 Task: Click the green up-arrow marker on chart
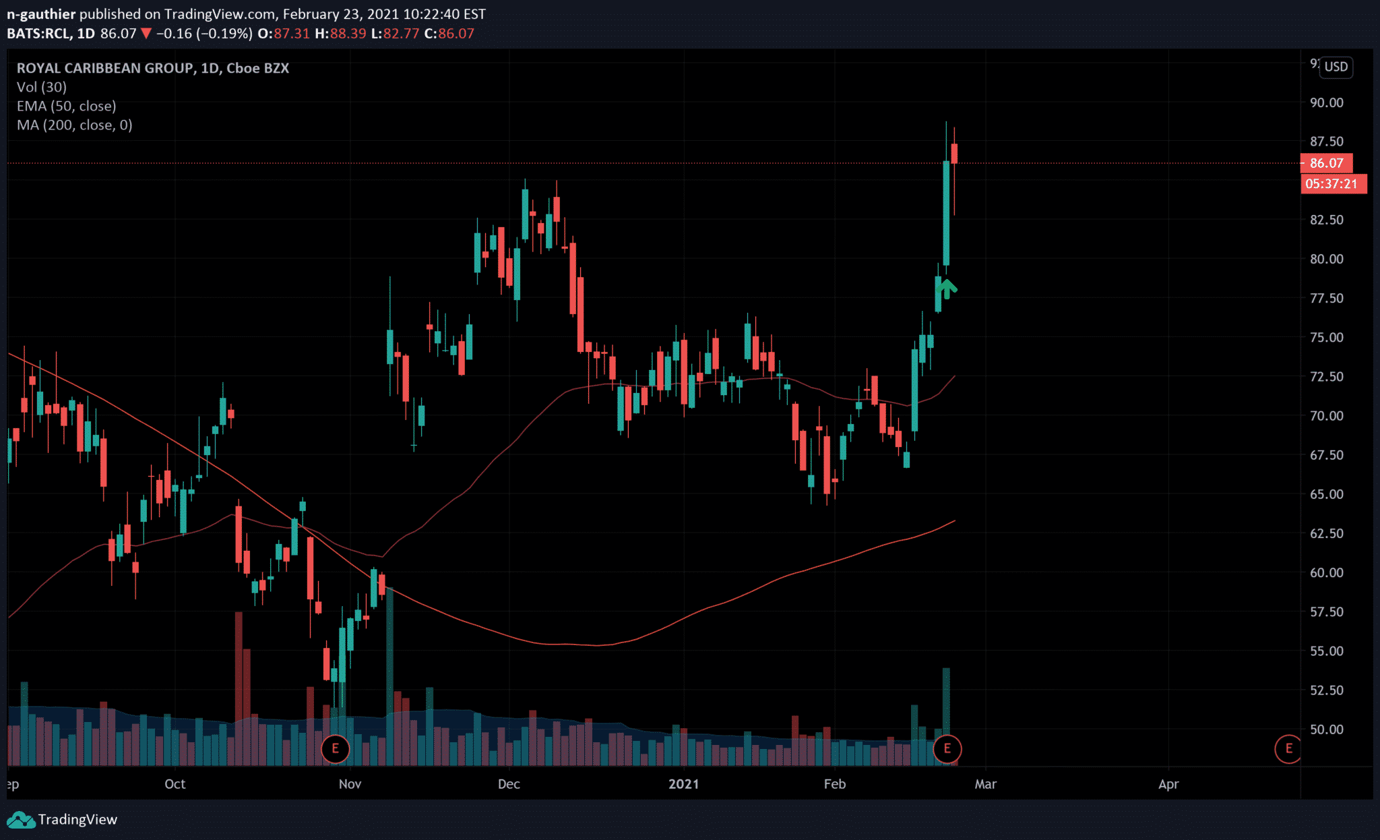click(x=947, y=289)
